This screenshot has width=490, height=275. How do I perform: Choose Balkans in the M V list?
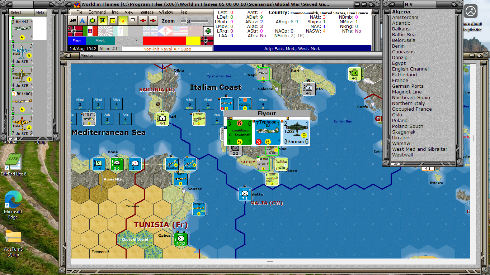coord(401,29)
